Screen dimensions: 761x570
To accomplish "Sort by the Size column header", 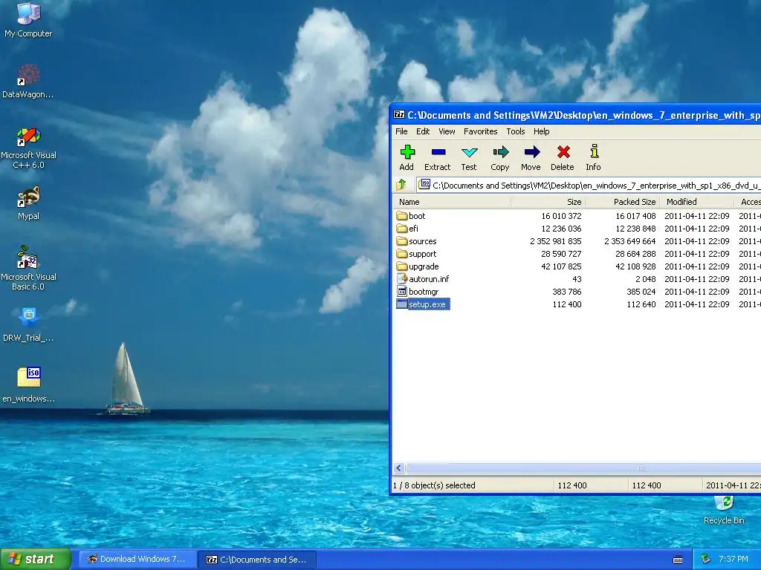I will pyautogui.click(x=548, y=202).
